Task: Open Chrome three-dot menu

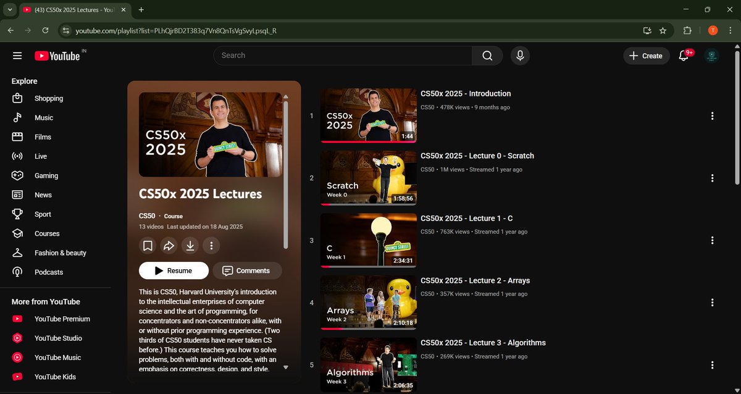Action: coord(731,30)
